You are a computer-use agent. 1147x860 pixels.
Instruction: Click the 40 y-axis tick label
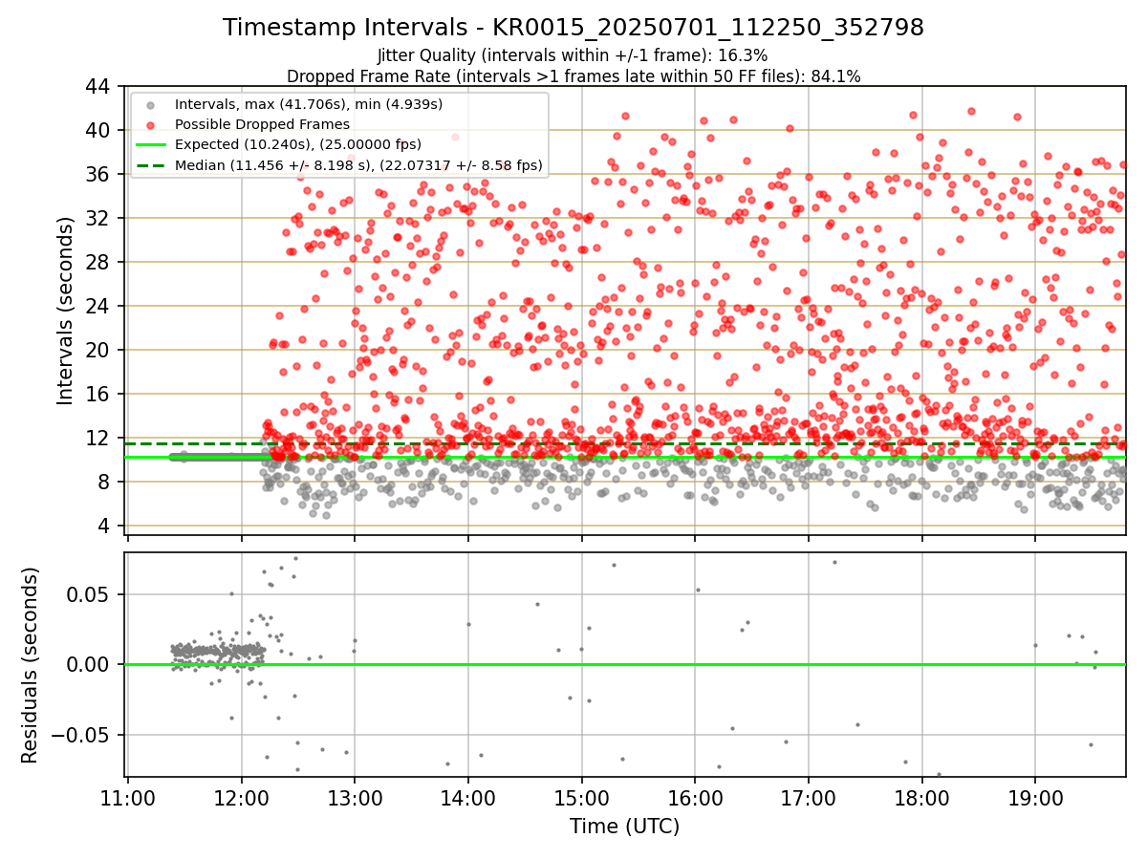[100, 130]
